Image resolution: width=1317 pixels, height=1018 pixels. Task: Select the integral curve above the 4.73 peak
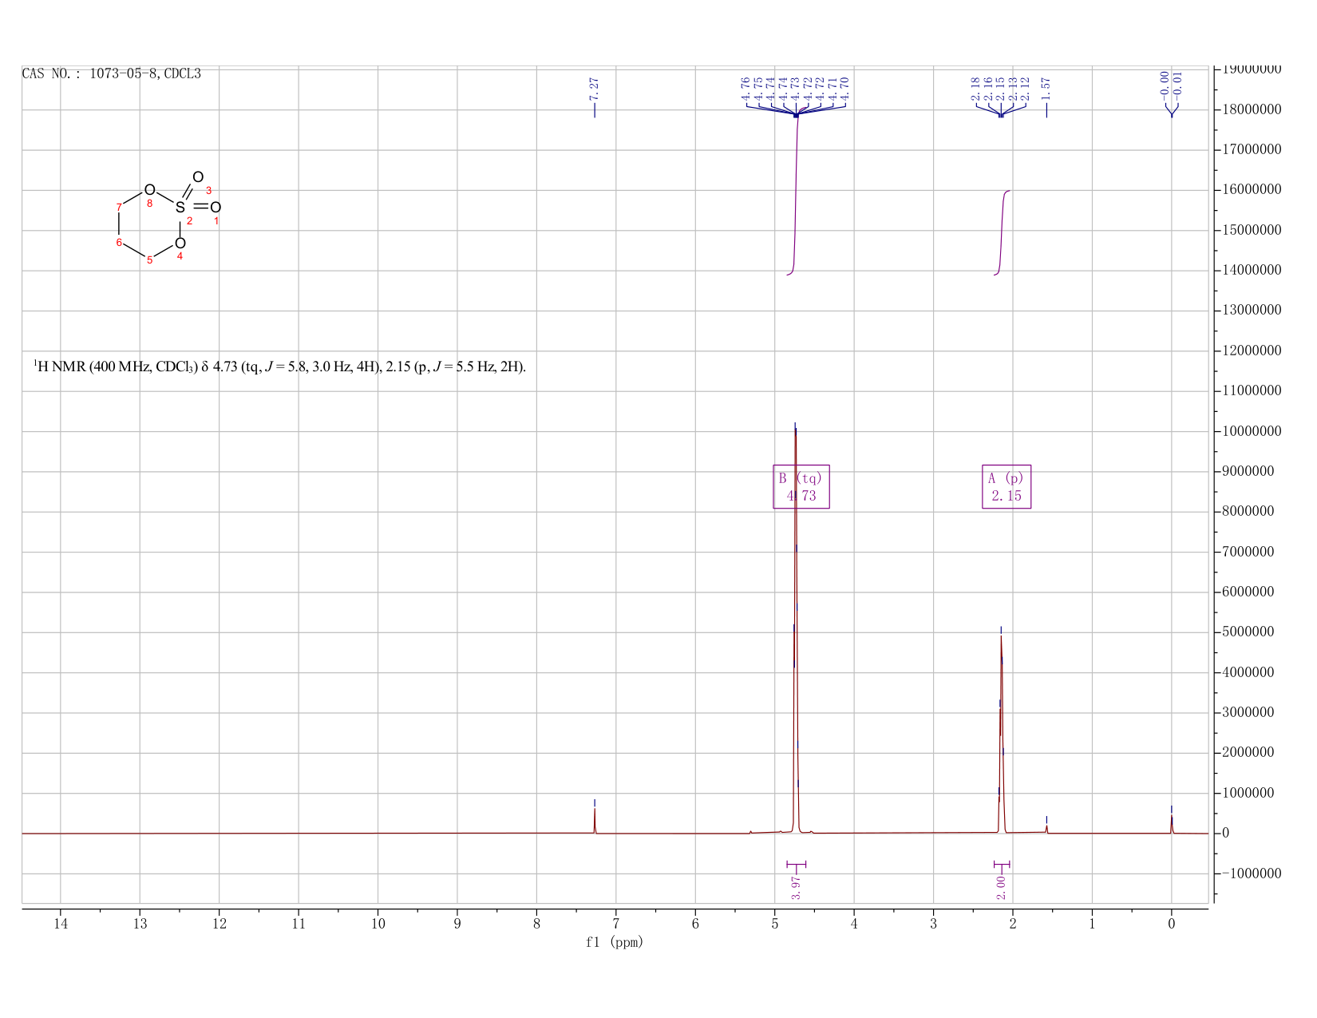pyautogui.click(x=796, y=192)
